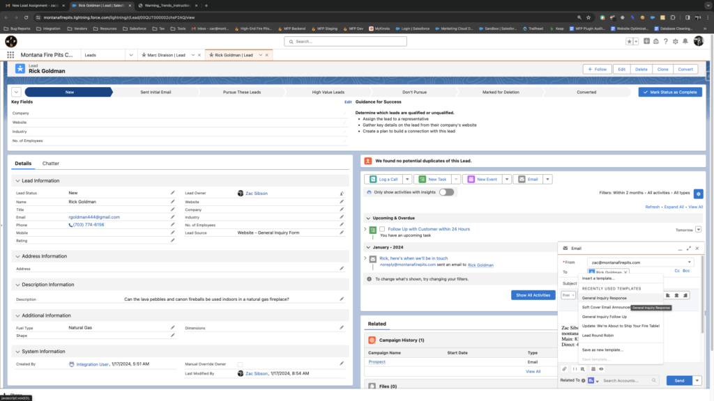Open the Chrome extensions puzzle icon

click(x=673, y=17)
